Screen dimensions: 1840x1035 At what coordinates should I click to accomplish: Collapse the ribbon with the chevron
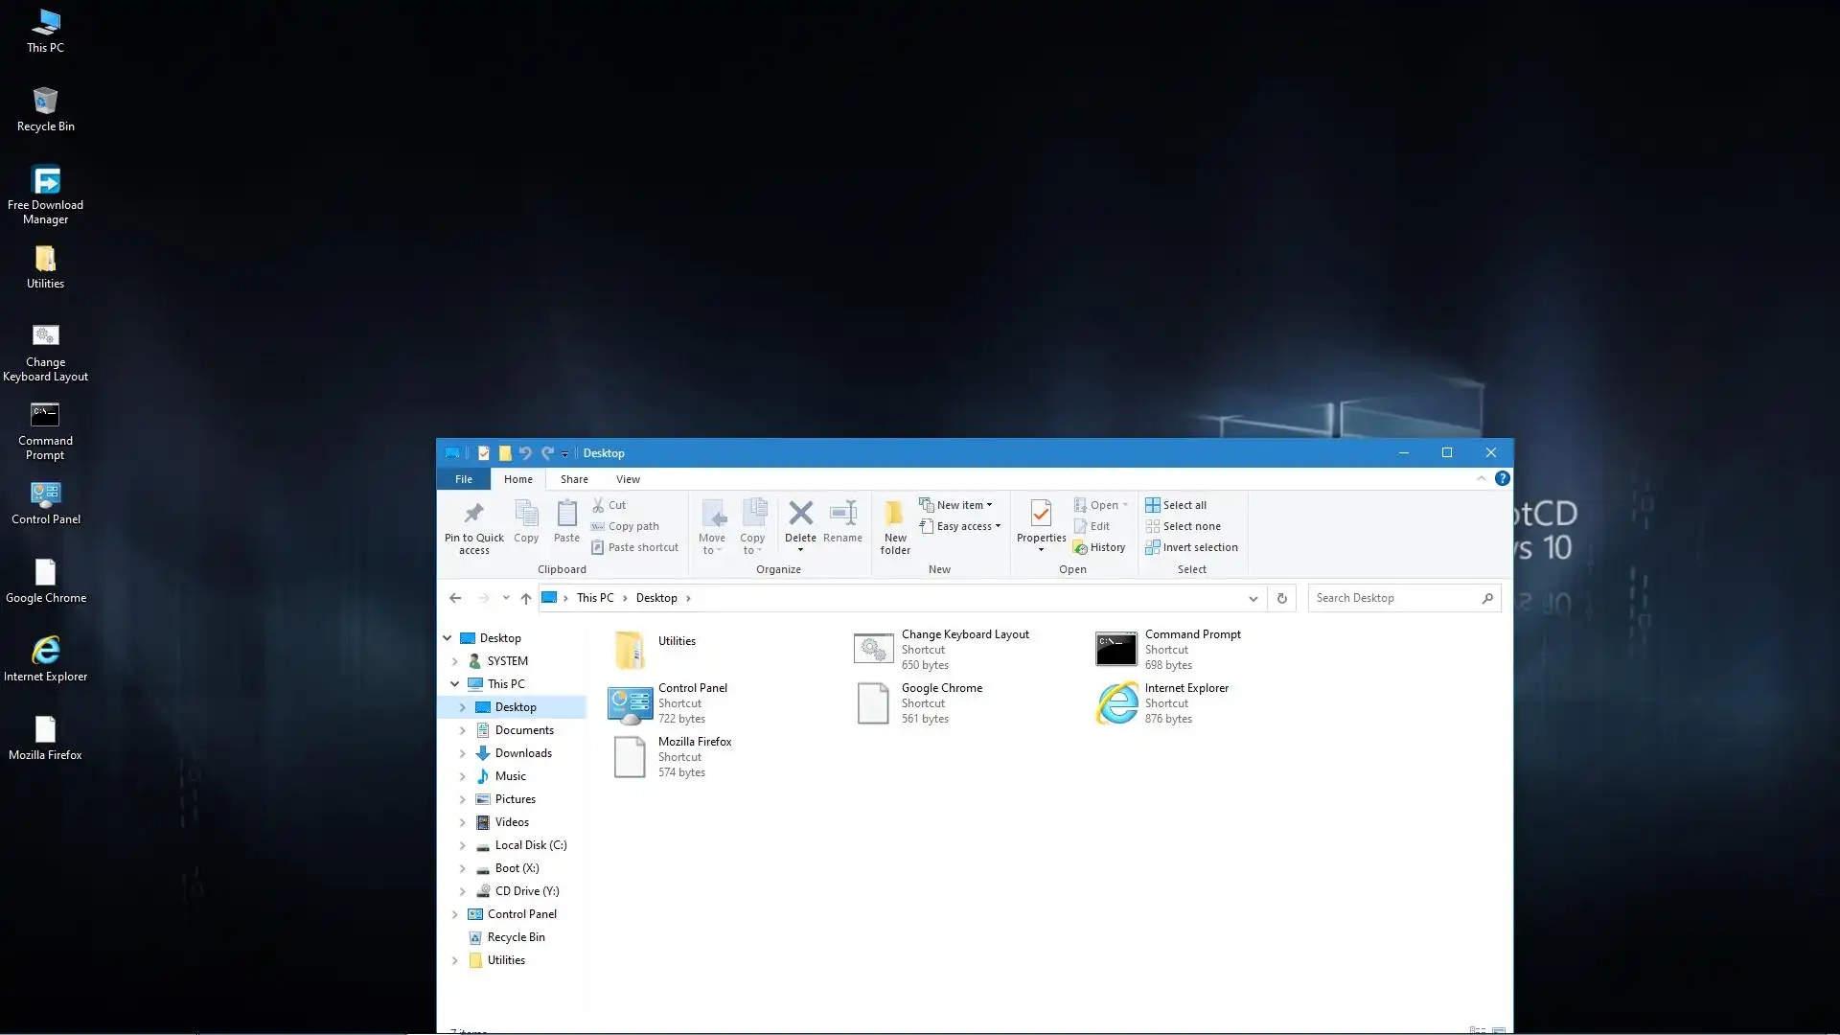[x=1481, y=478]
